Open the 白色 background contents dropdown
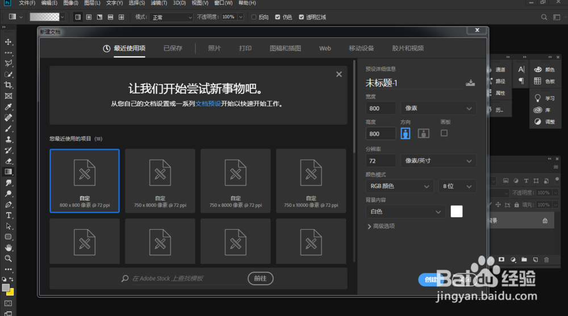 [406, 212]
